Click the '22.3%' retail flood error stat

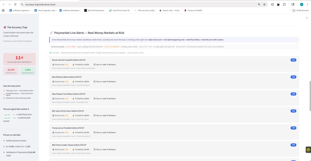(11, 70)
